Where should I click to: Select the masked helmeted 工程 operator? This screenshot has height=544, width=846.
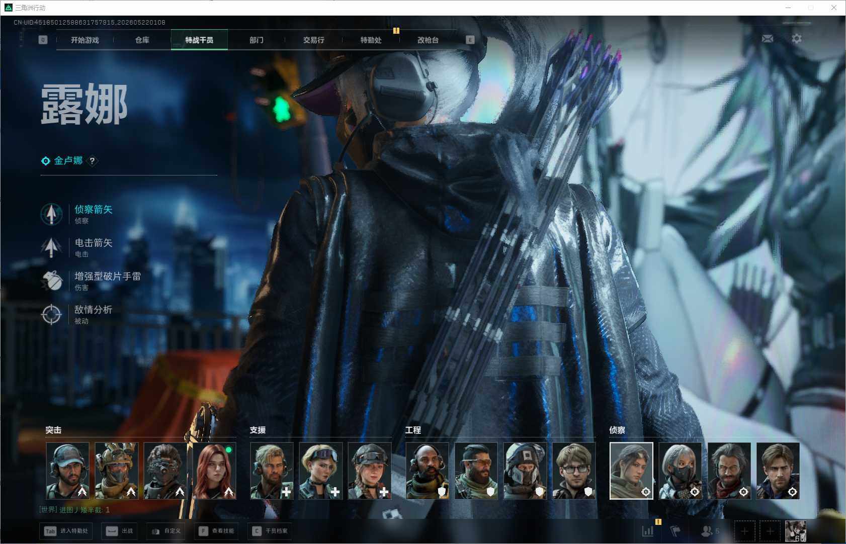(525, 471)
